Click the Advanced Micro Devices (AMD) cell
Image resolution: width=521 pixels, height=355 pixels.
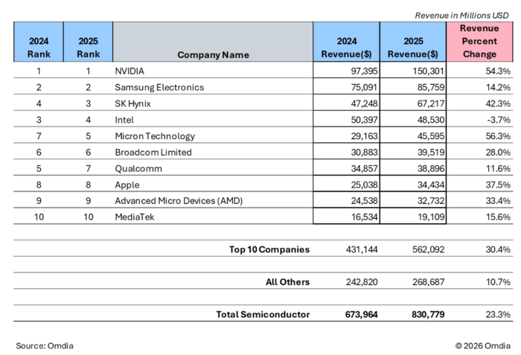[x=179, y=201]
